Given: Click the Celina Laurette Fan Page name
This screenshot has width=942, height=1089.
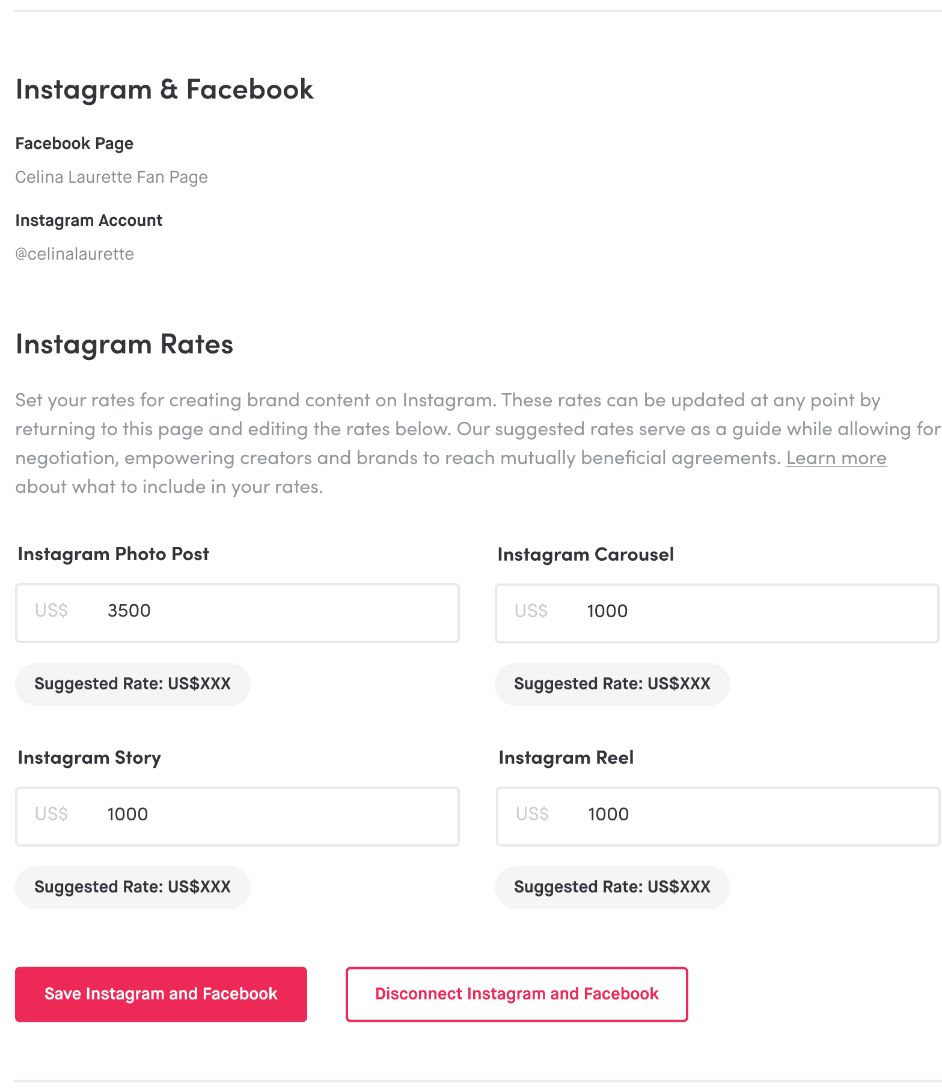Looking at the screenshot, I should [111, 177].
